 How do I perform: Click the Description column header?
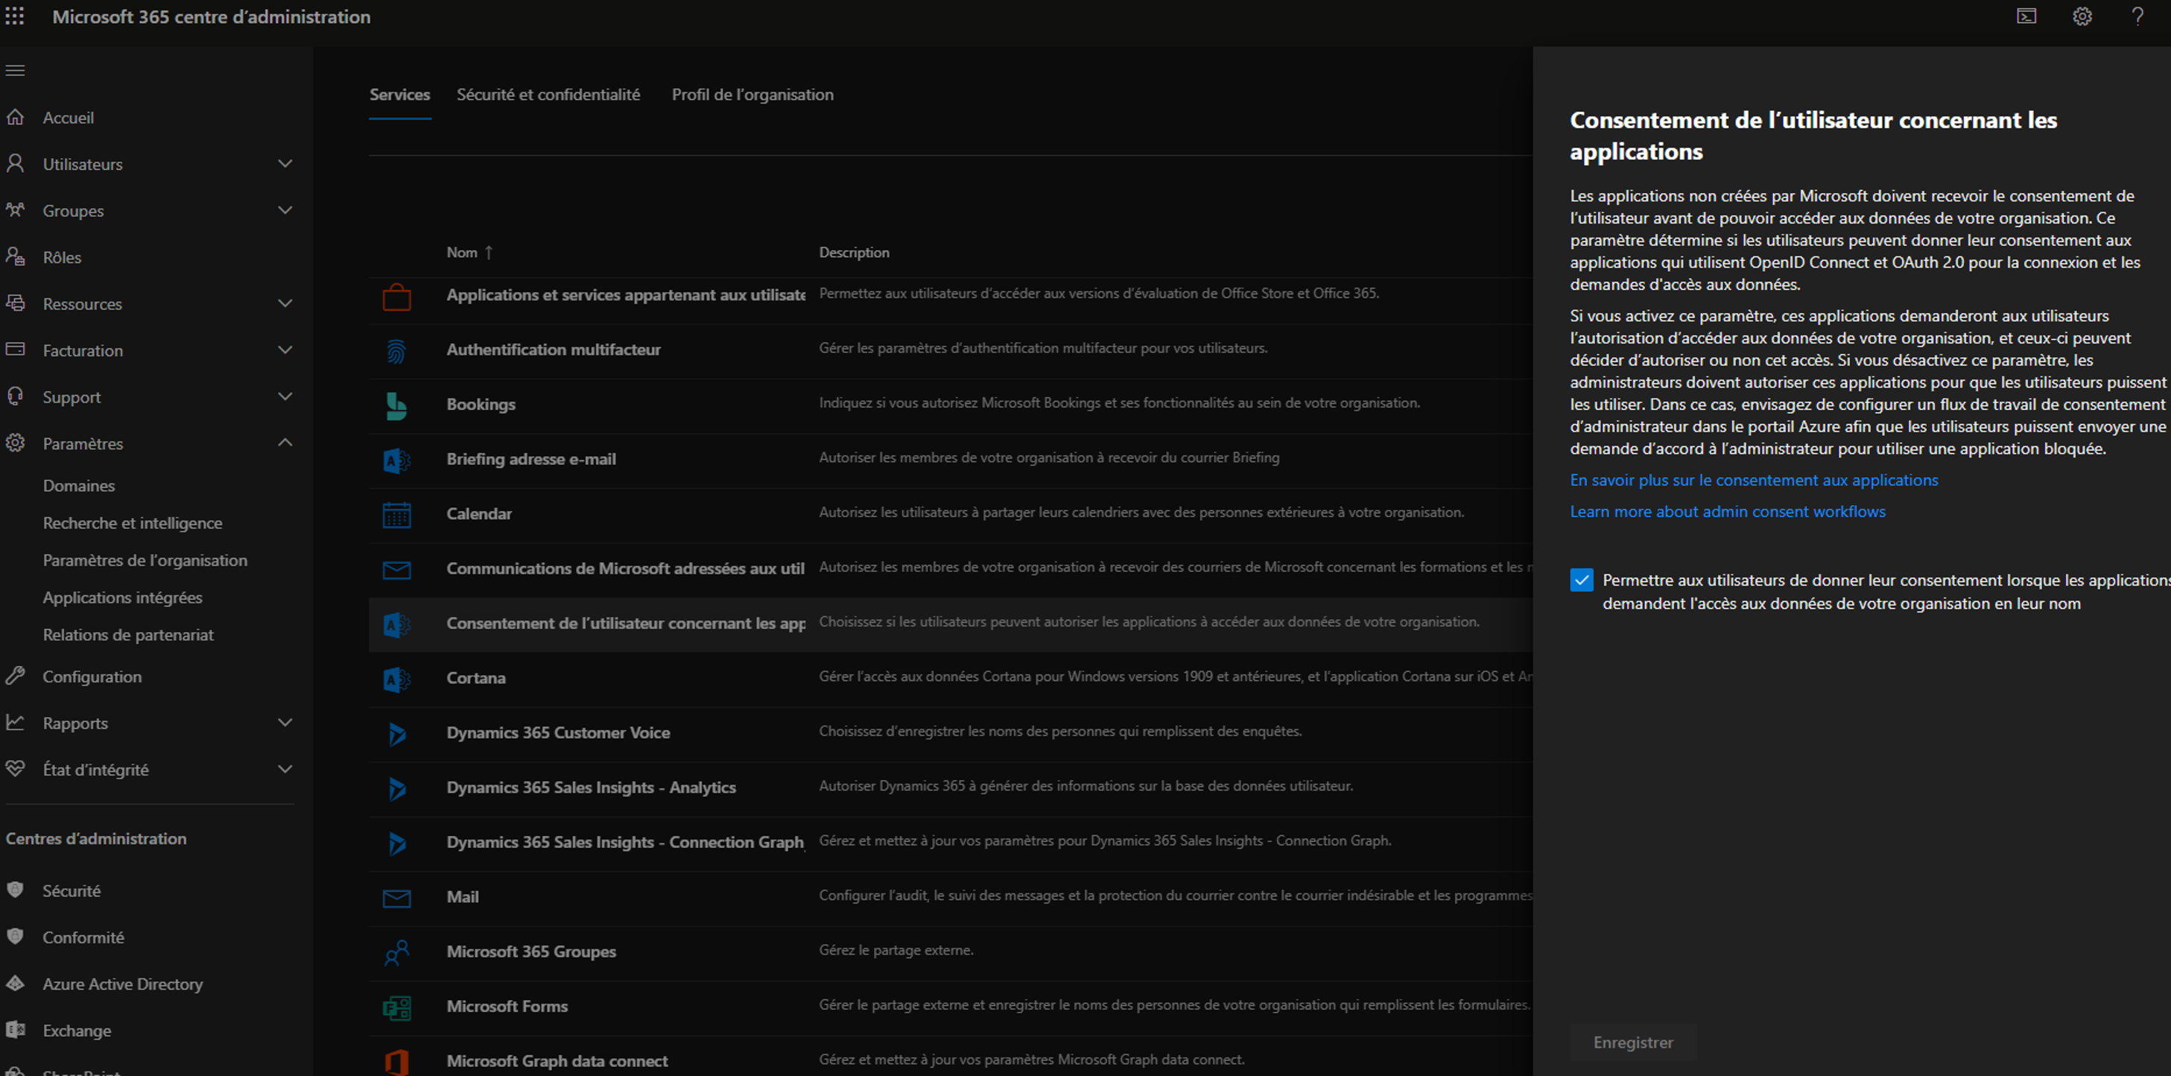point(854,252)
